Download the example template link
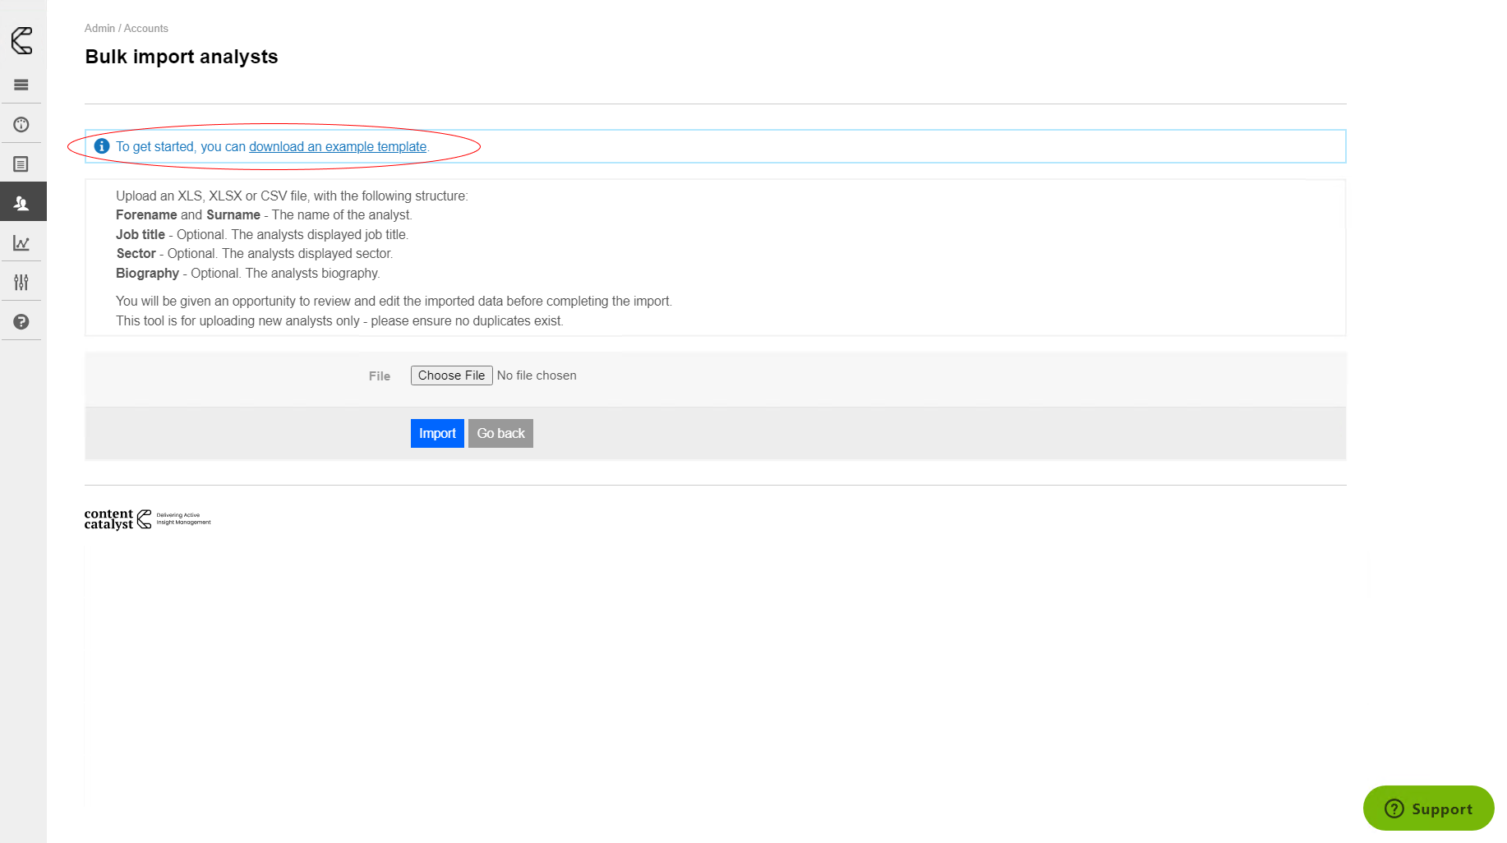Image resolution: width=1507 pixels, height=843 pixels. 338,147
